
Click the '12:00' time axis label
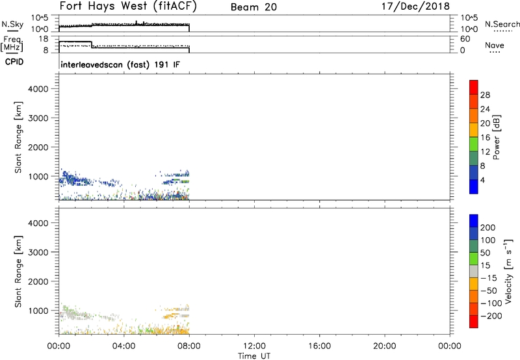[254, 346]
